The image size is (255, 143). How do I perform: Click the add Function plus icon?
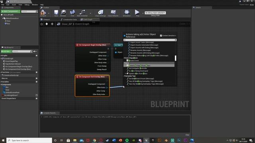click(x=37, y=72)
